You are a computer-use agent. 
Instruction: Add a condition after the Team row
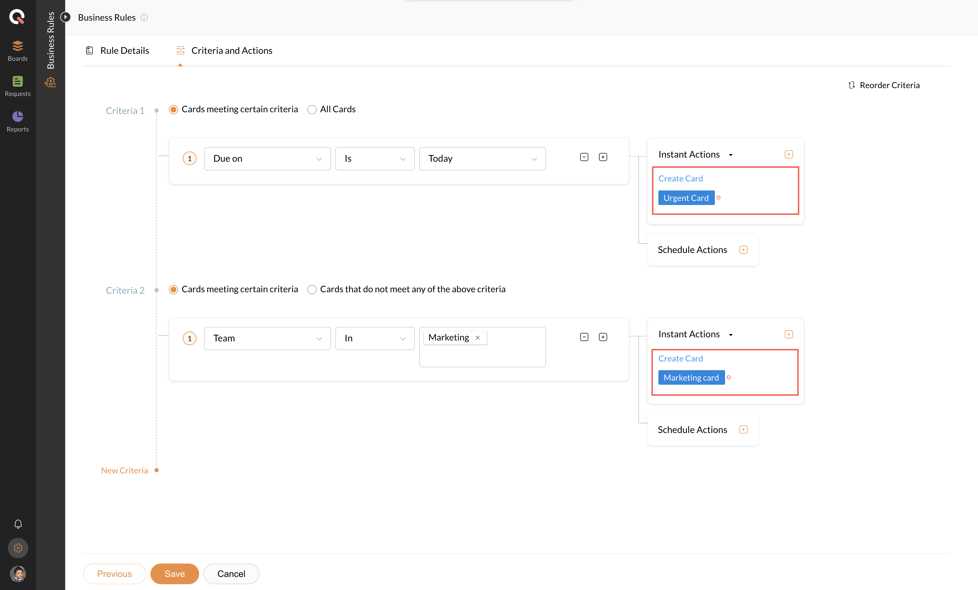pos(603,337)
